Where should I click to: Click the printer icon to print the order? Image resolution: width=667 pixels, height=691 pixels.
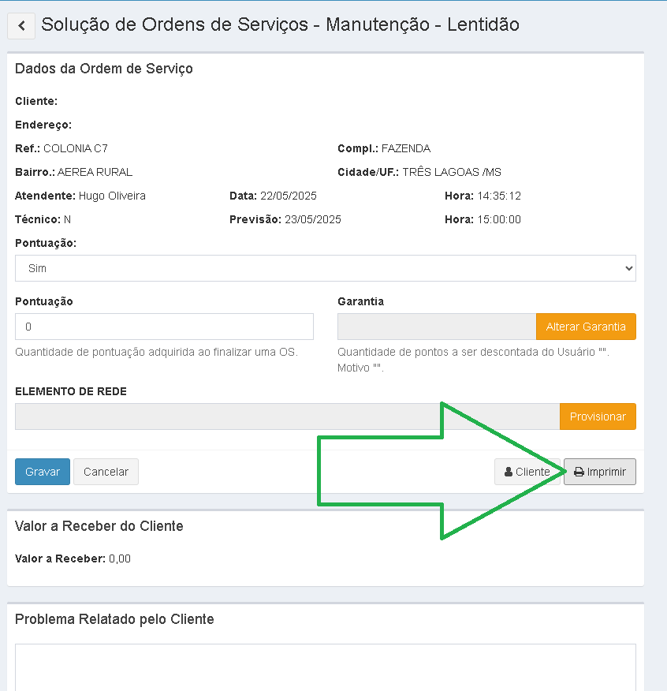pos(579,472)
